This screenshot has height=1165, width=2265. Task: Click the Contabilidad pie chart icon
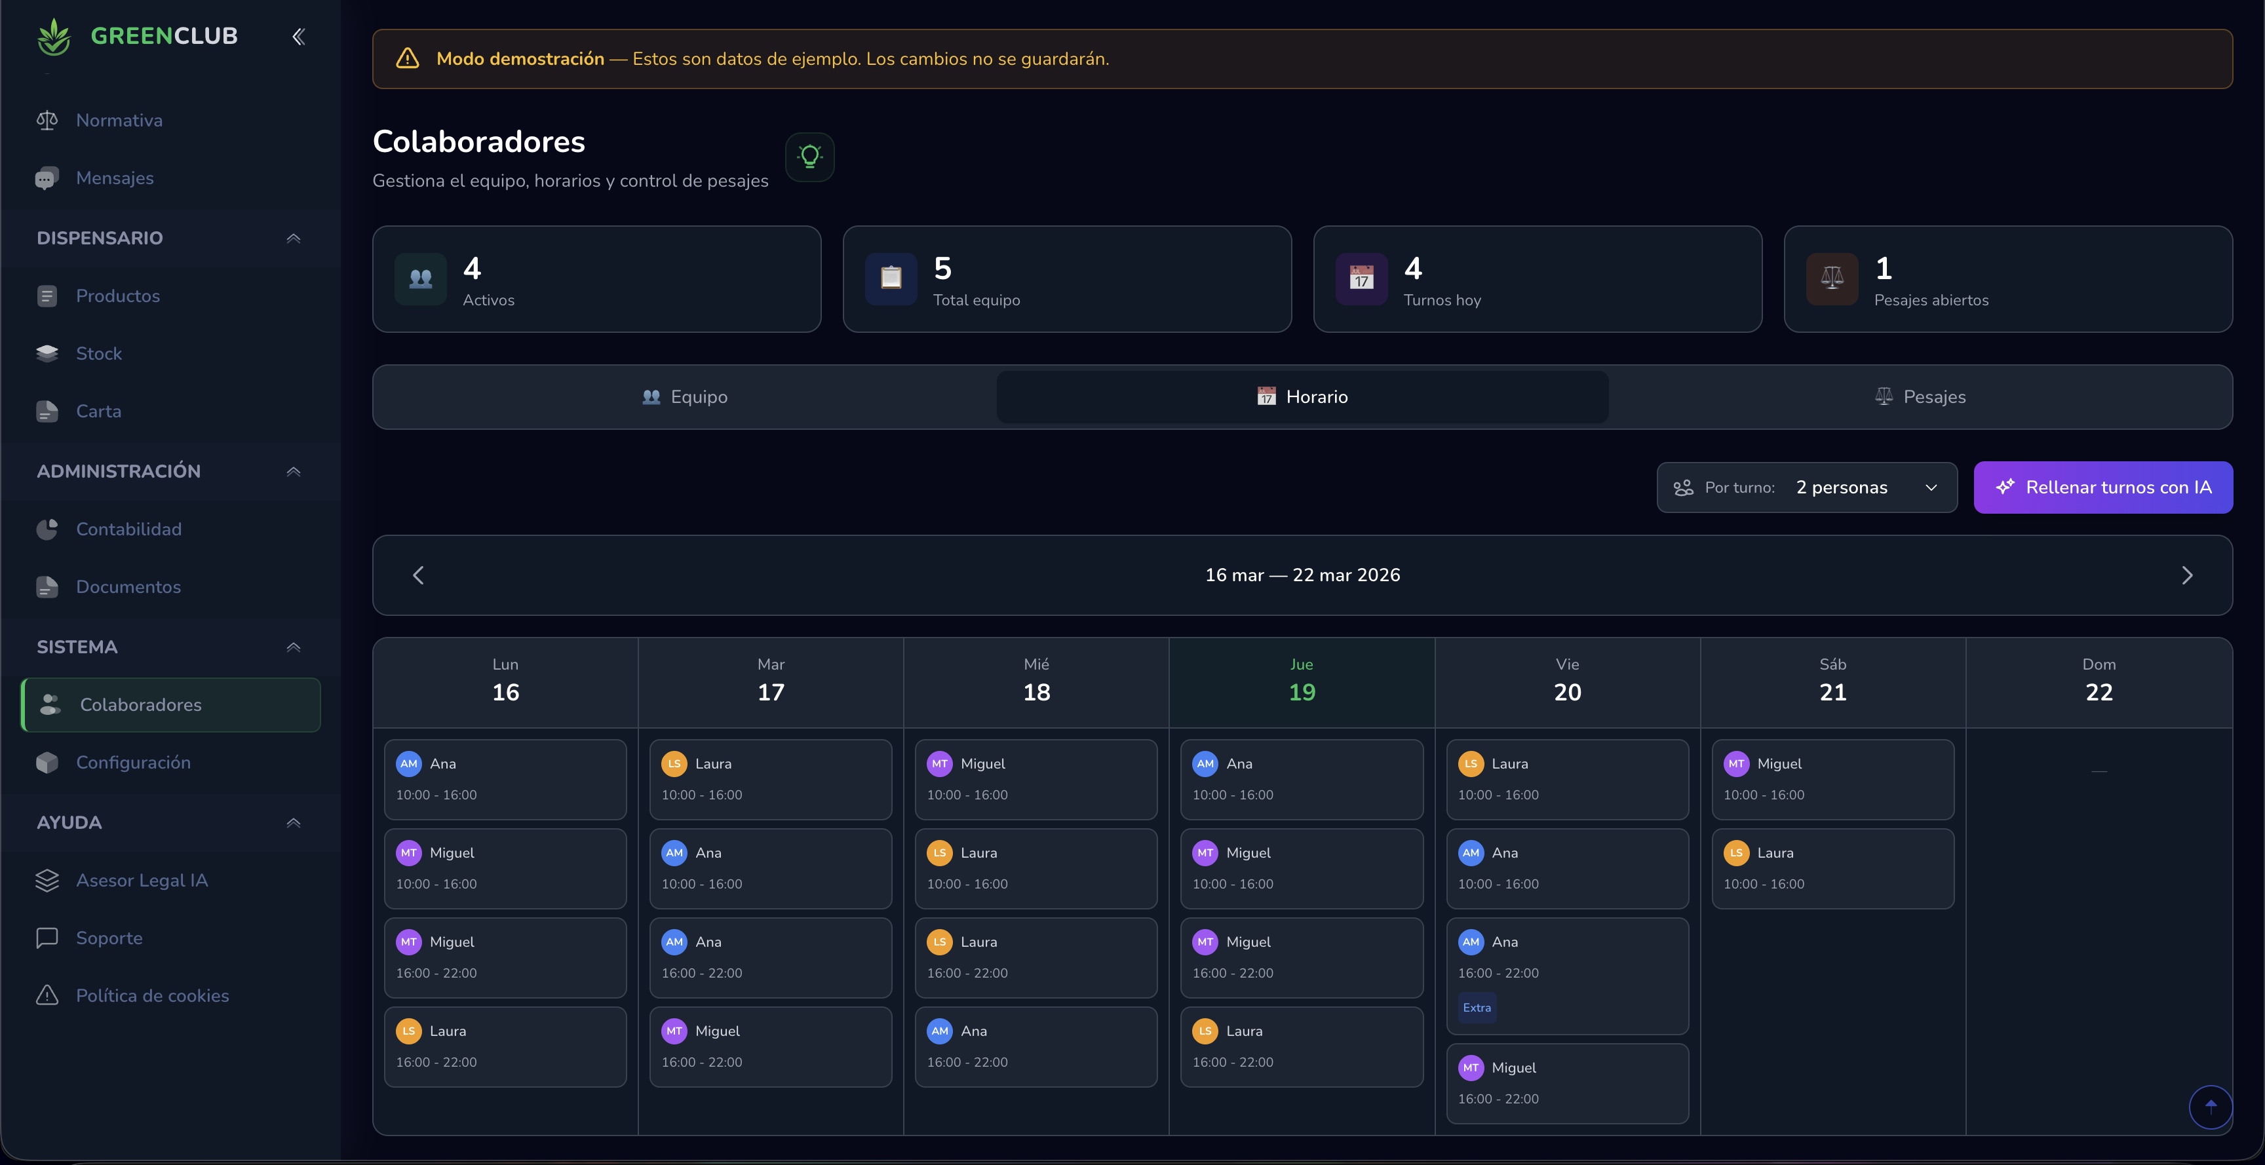(x=47, y=528)
